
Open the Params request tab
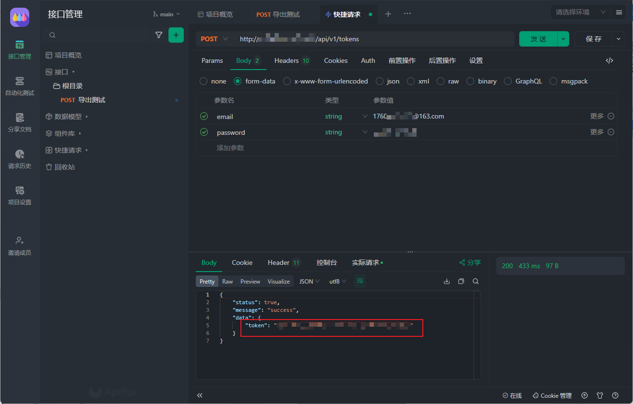click(212, 60)
